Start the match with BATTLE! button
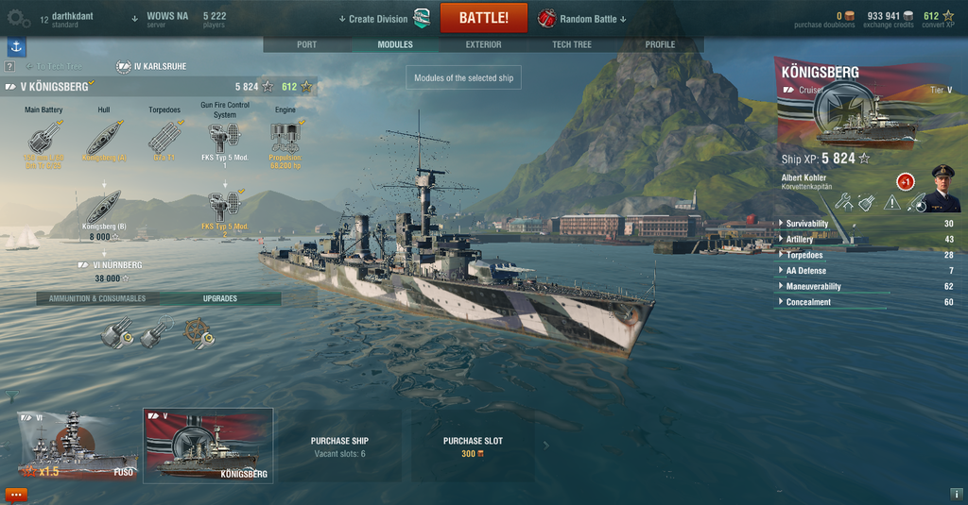Screen dimensions: 968x505 pos(484,18)
